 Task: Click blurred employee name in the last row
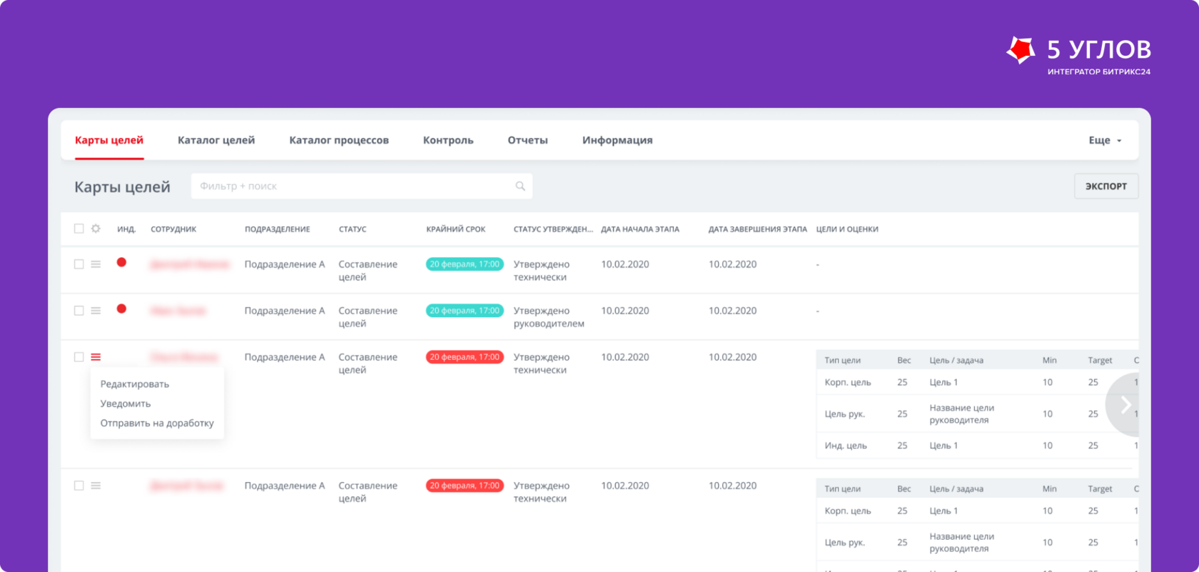[187, 486]
